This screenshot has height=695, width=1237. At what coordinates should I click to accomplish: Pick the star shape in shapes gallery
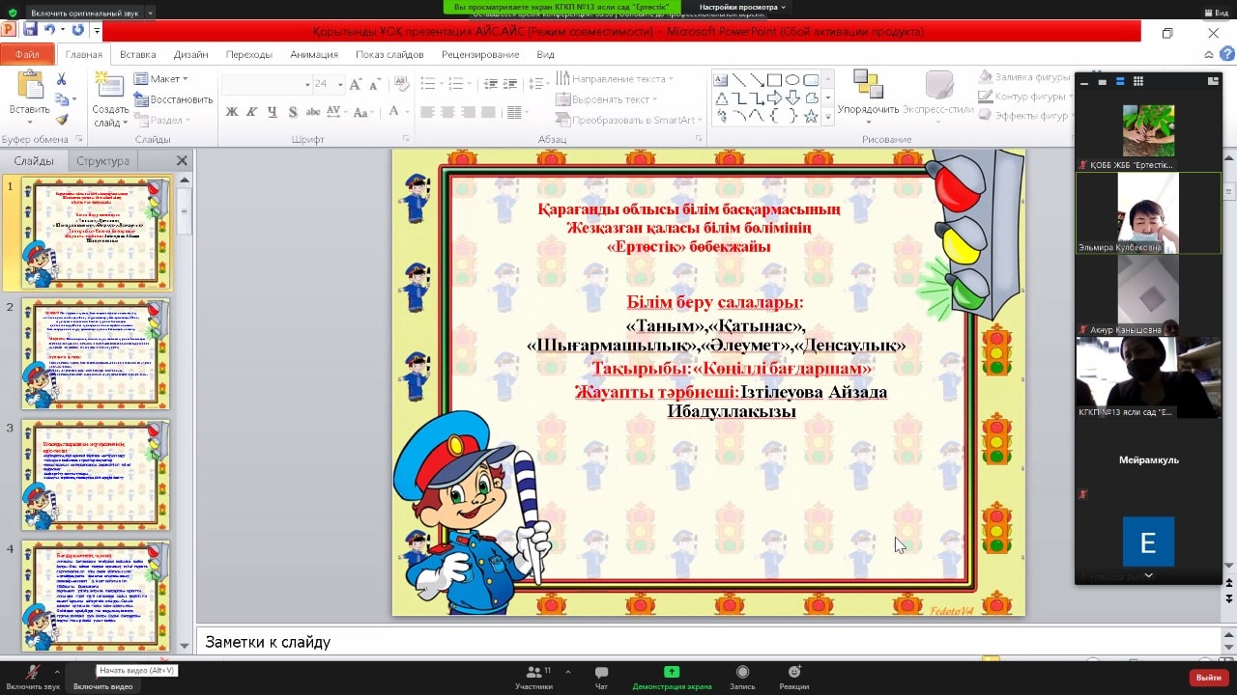point(811,117)
